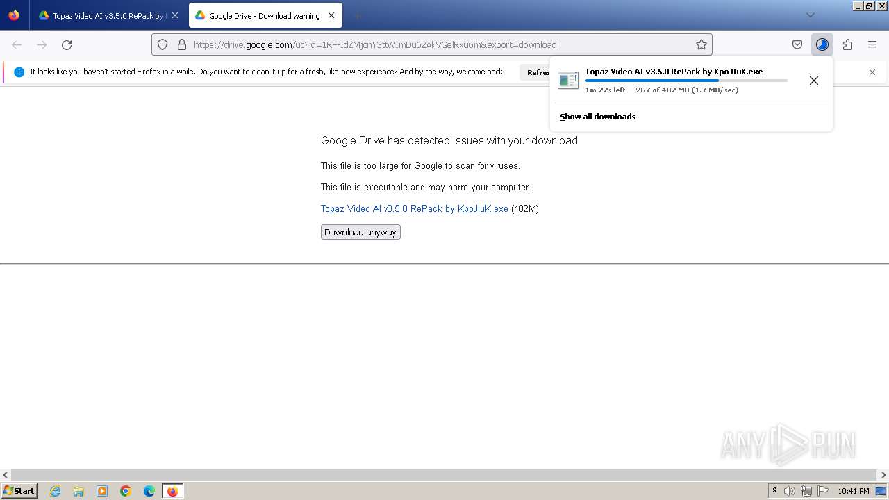
Task: Show site security padlock info
Action: [182, 44]
